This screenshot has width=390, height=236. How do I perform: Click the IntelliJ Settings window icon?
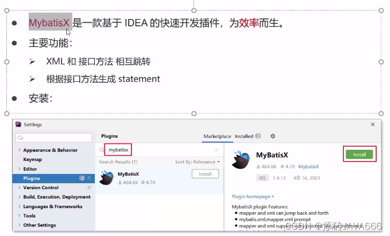[x=18, y=124]
